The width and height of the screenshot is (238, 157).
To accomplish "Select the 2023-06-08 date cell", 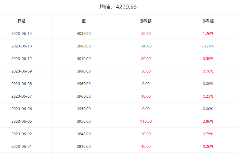I will (x=21, y=84).
